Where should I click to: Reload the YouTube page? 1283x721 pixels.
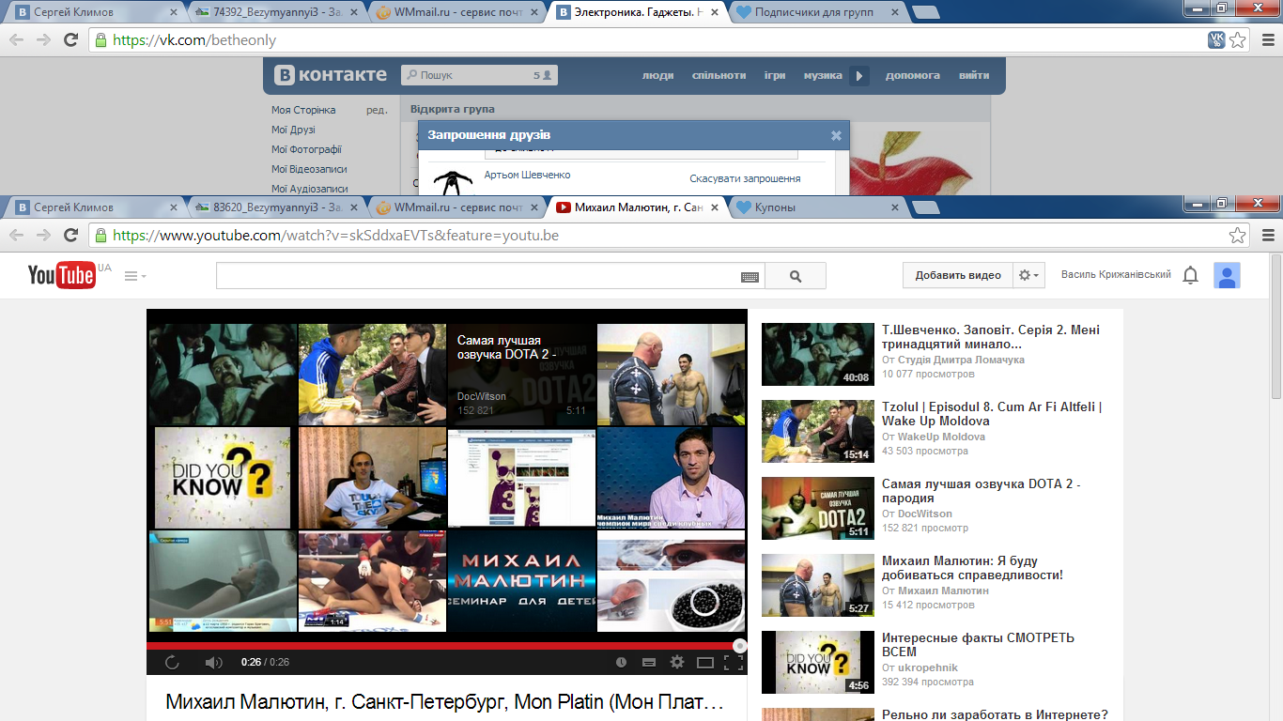[70, 235]
